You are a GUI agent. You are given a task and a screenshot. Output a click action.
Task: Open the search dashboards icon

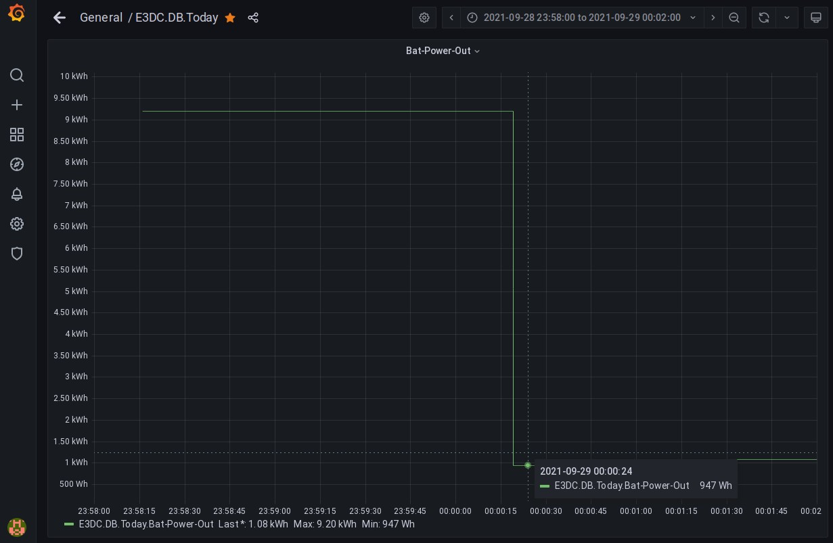pos(17,75)
